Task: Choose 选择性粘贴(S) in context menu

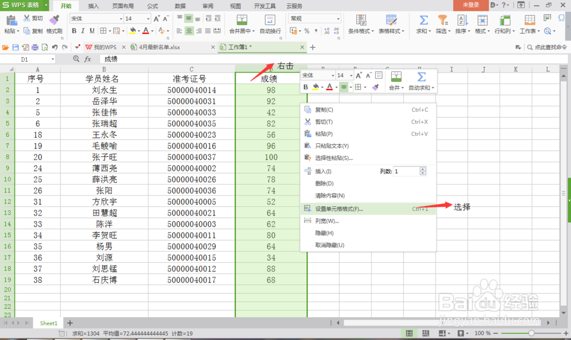Action: click(368, 158)
